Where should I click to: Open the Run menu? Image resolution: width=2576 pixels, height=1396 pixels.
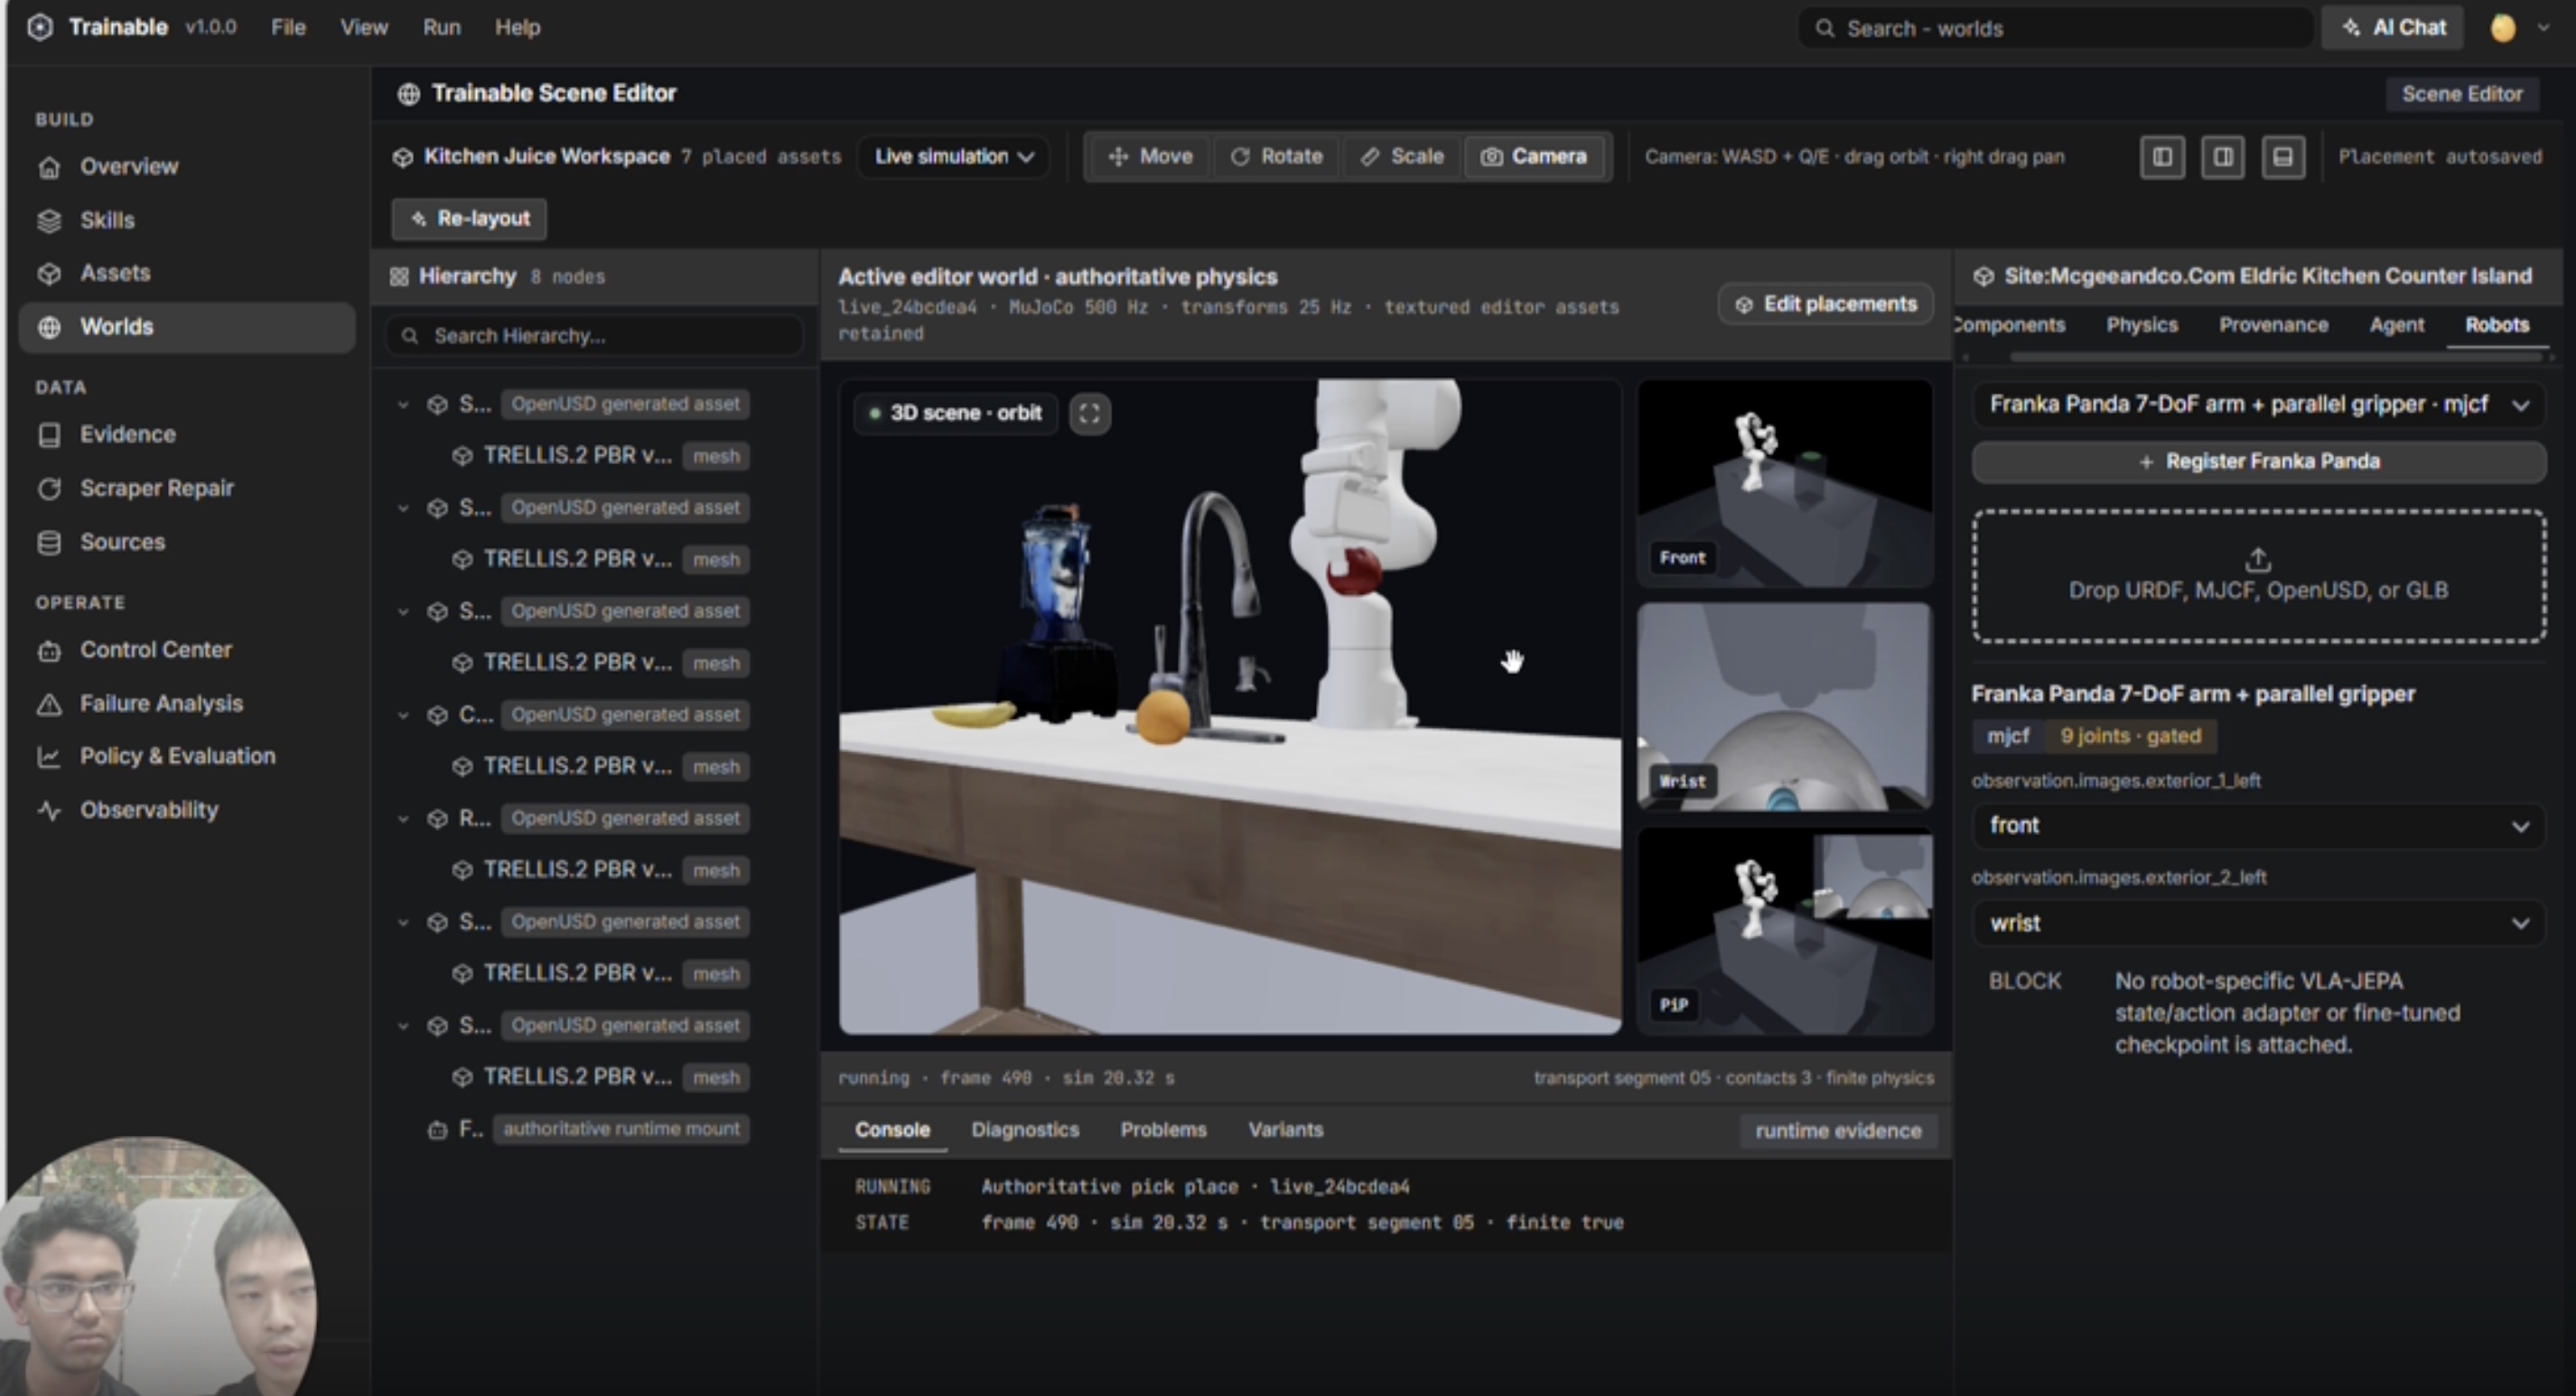pos(441,28)
